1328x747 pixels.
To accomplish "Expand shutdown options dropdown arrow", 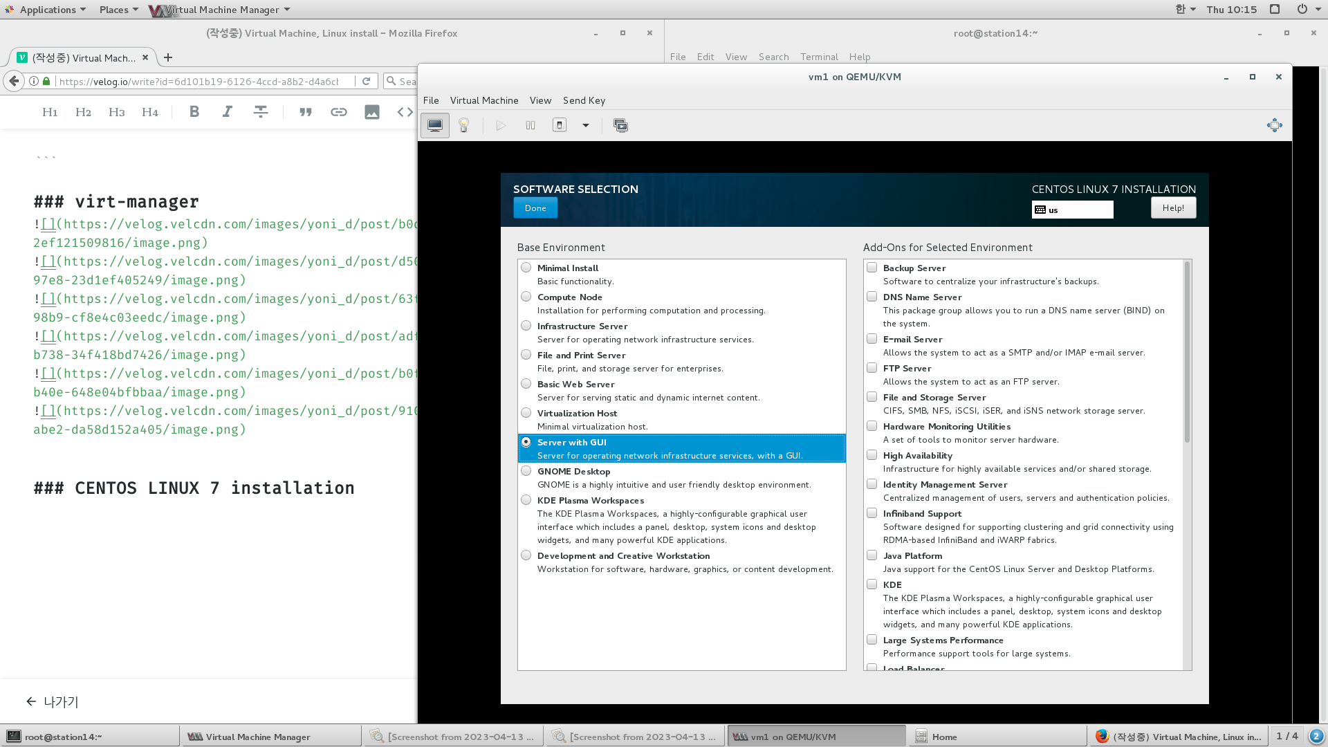I will [586, 125].
